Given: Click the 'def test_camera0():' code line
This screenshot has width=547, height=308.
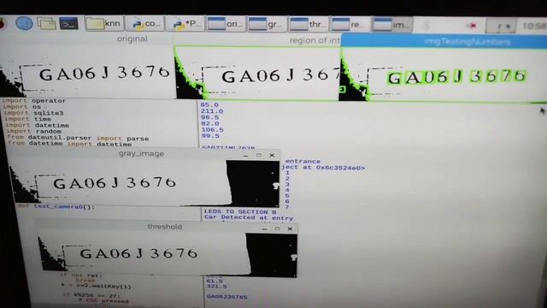Looking at the screenshot, I should pyautogui.click(x=56, y=207).
